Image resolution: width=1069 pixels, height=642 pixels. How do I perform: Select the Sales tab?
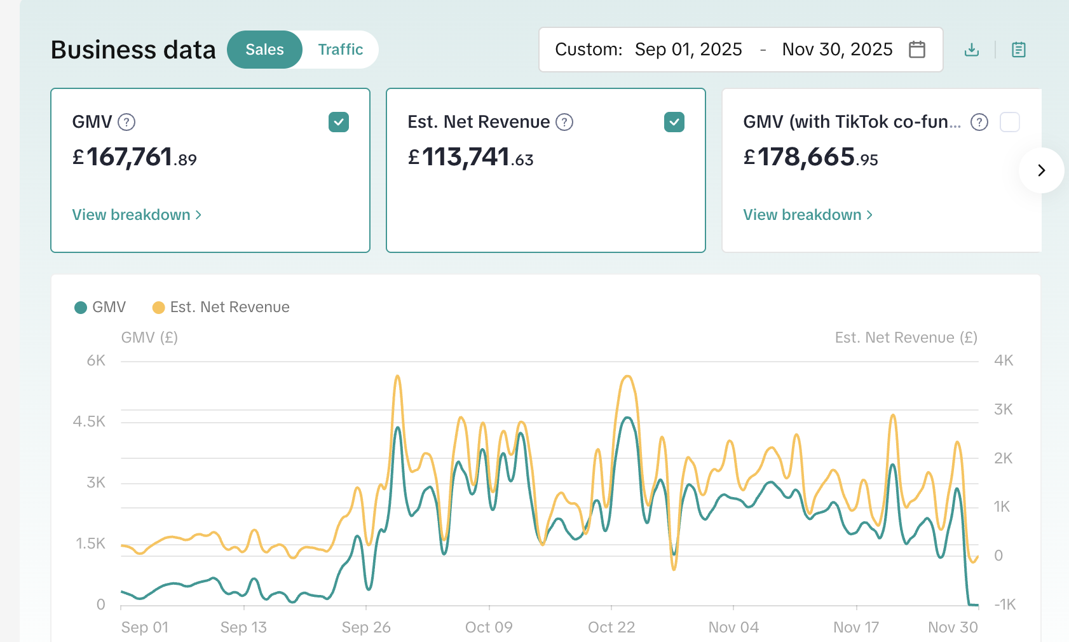click(264, 50)
